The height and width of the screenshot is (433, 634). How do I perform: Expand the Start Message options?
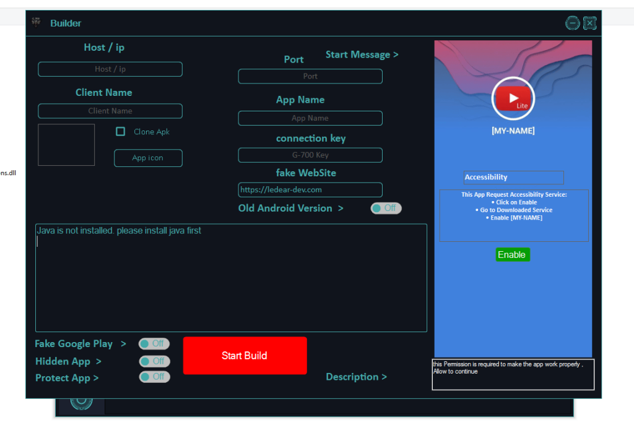pos(362,54)
